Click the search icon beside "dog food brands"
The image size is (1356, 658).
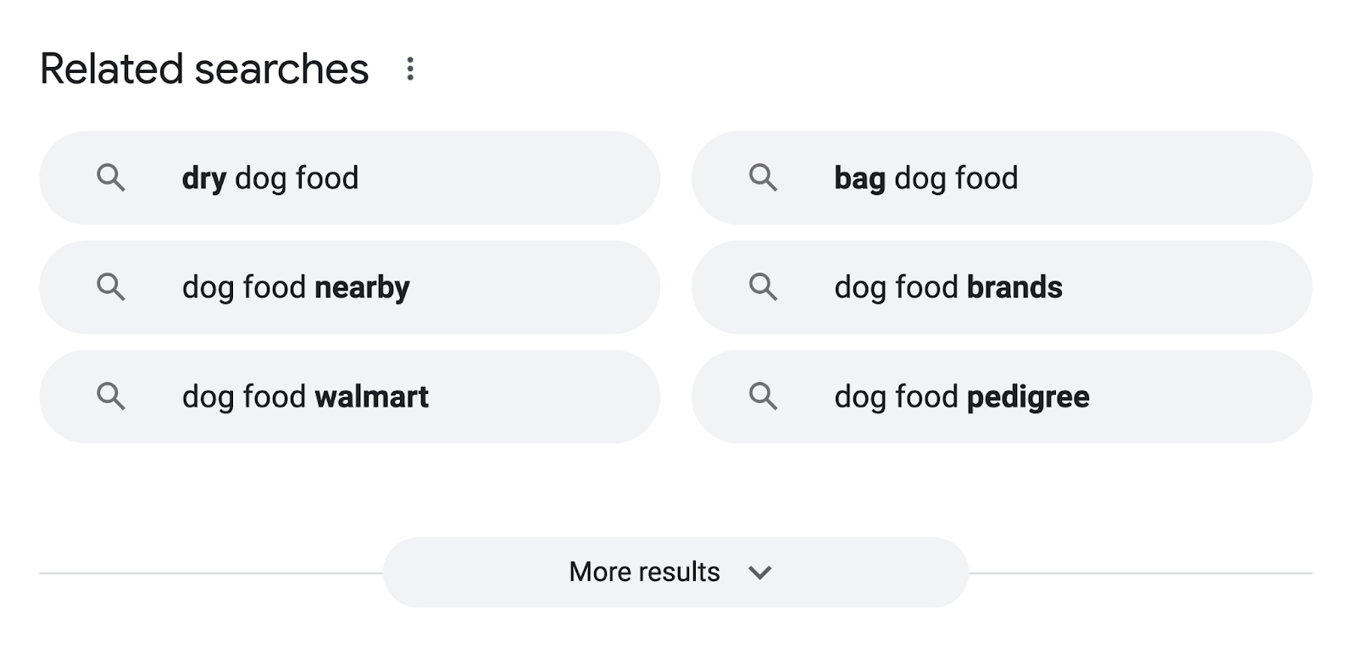pos(765,288)
